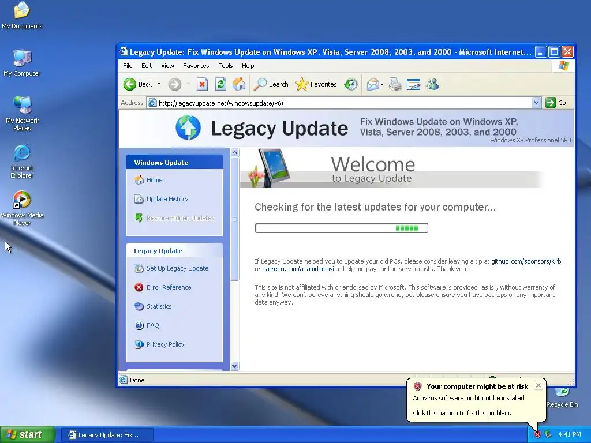591x443 pixels.
Task: Select Windows Media Player desktop shortcut
Action: pos(22,208)
